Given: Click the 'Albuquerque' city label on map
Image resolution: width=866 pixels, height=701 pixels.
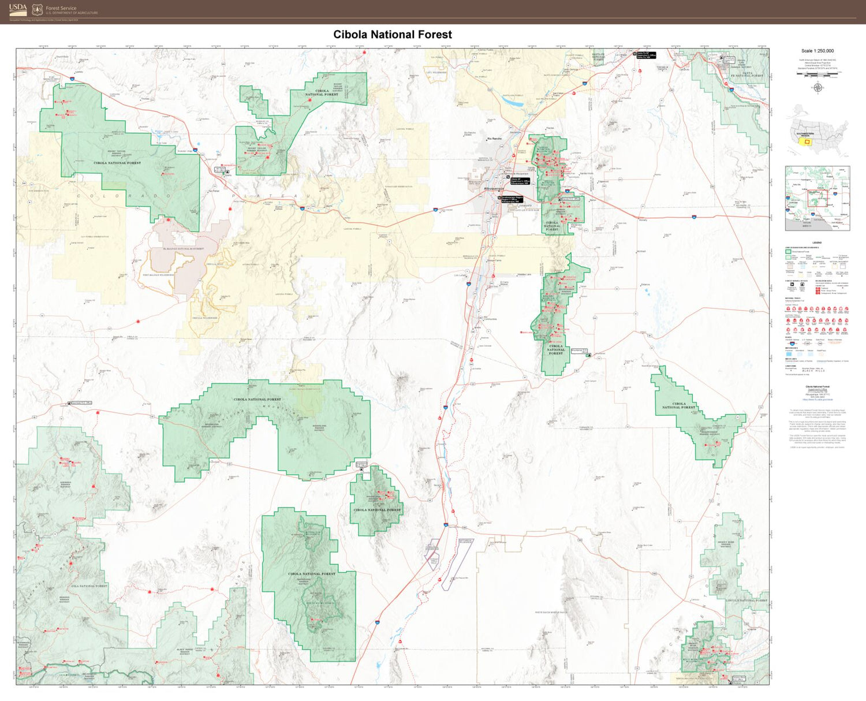Looking at the screenshot, I should point(494,189).
